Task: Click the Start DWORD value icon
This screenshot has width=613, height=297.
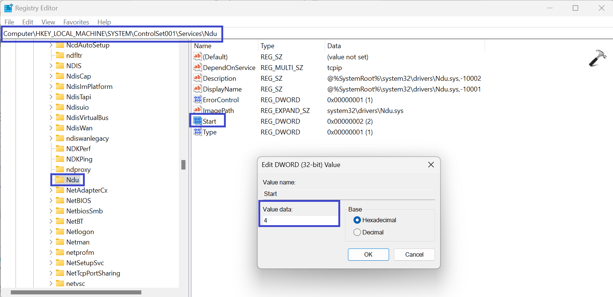Action: point(198,121)
